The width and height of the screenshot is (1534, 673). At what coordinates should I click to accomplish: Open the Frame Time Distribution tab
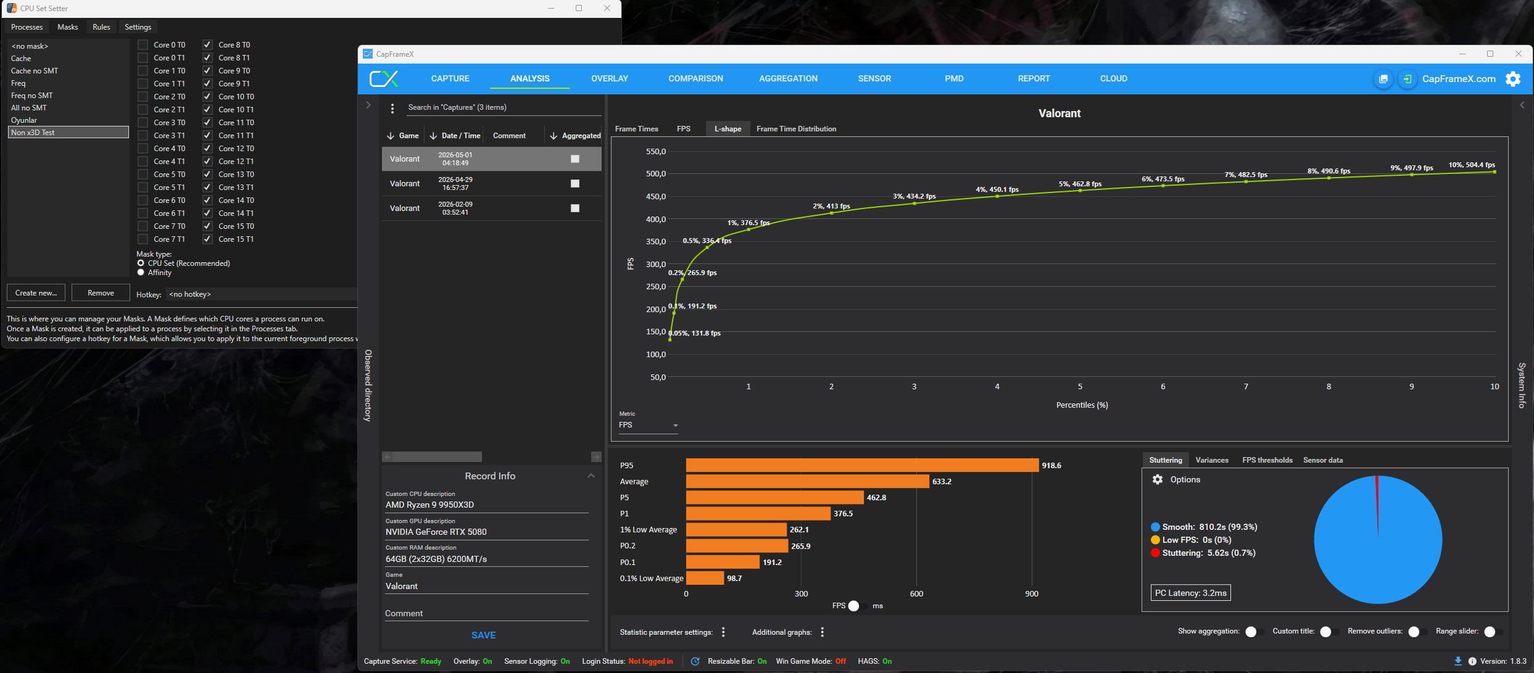[796, 129]
